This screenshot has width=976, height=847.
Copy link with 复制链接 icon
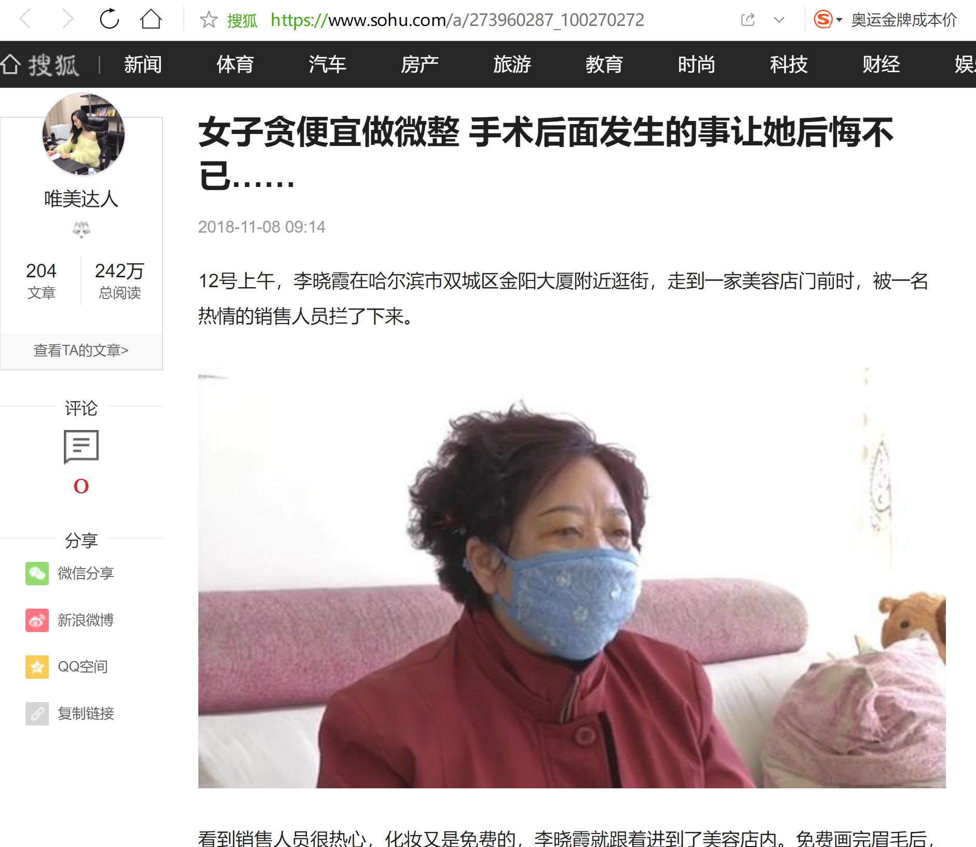(37, 714)
